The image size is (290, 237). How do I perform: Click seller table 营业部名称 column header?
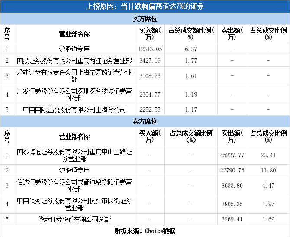(x=74, y=136)
